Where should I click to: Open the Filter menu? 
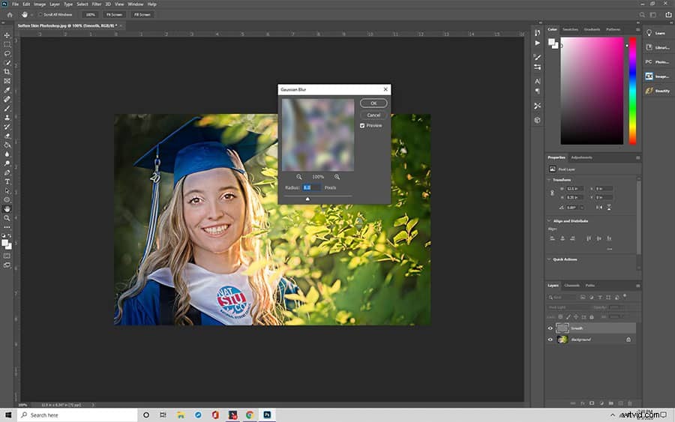[x=97, y=4]
